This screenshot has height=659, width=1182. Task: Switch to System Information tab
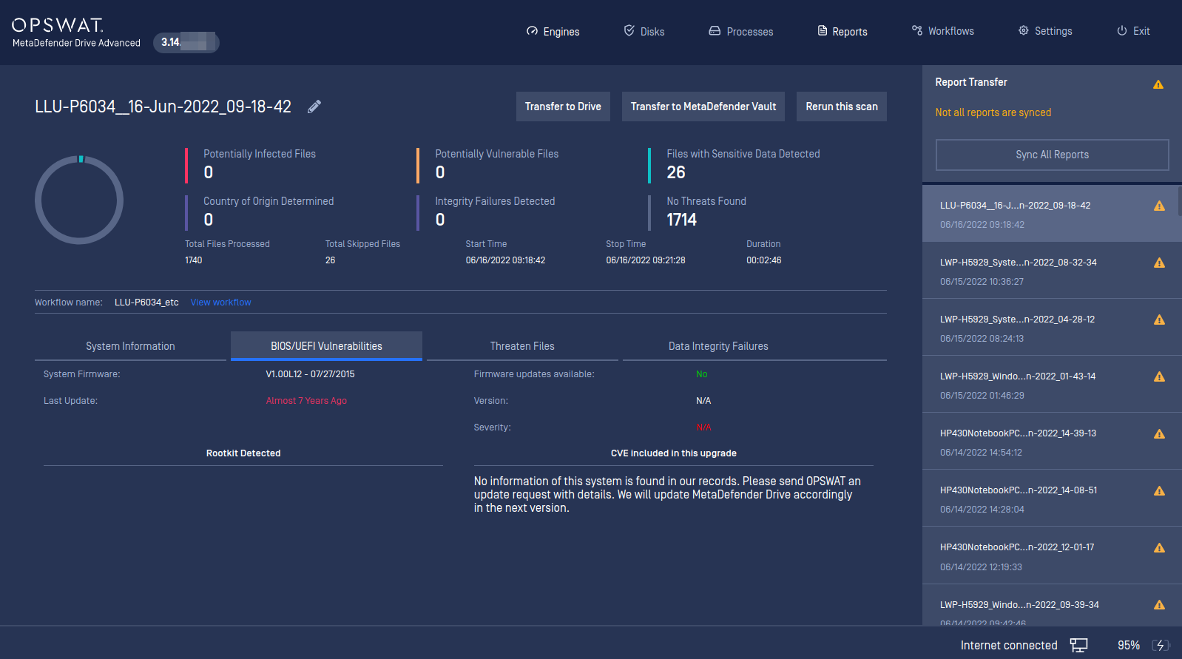click(x=130, y=346)
